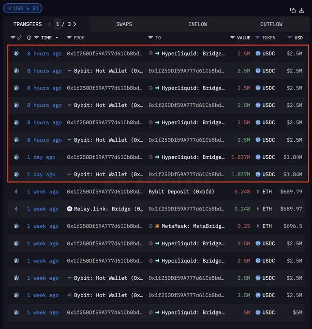Open the general filter icon left of the link icon

coord(13,38)
